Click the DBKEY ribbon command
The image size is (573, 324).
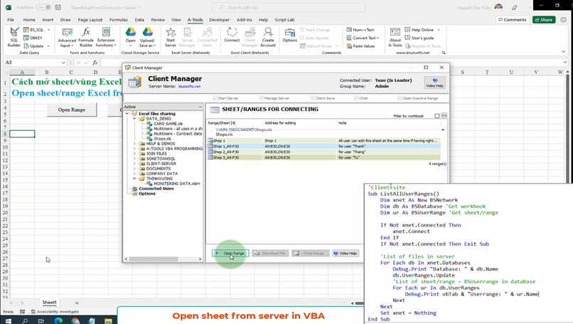[33, 38]
